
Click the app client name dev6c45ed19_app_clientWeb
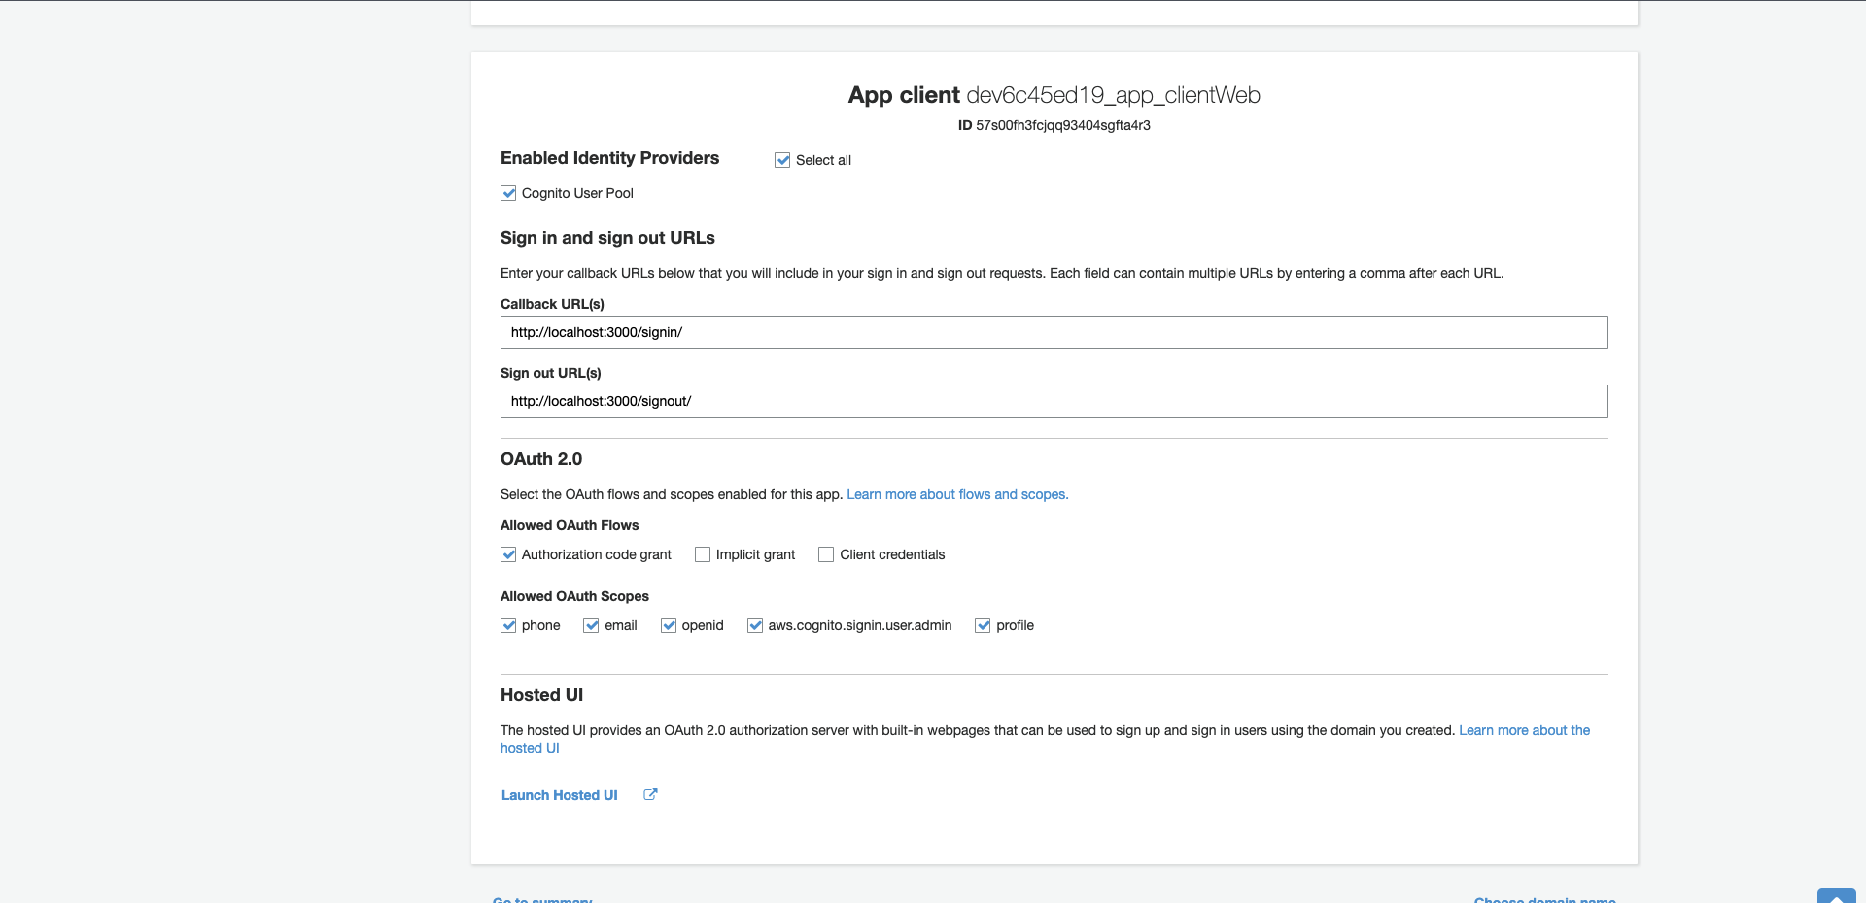(1114, 95)
